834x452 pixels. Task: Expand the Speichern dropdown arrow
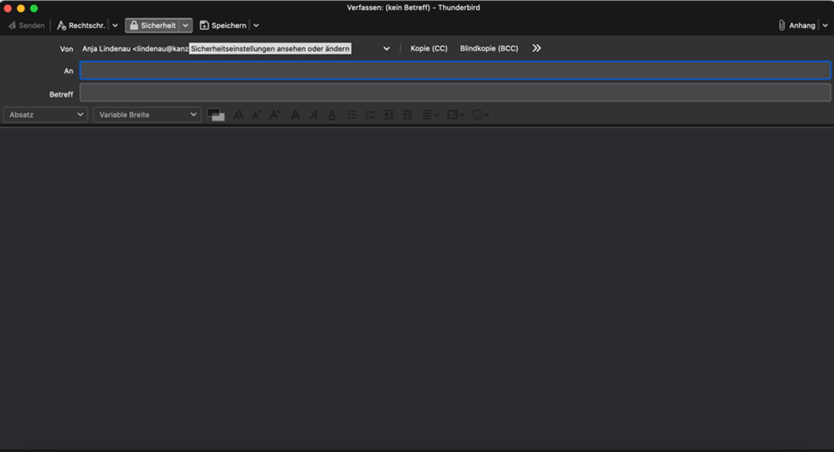pos(256,25)
